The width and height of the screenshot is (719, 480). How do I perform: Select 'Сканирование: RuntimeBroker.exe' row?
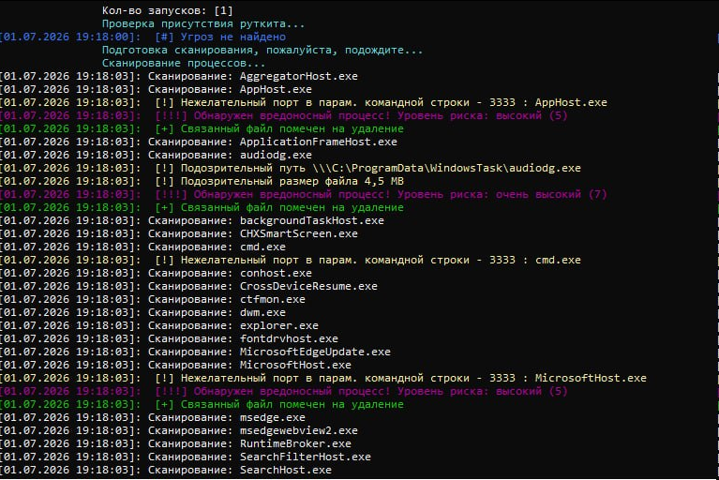[175, 443]
